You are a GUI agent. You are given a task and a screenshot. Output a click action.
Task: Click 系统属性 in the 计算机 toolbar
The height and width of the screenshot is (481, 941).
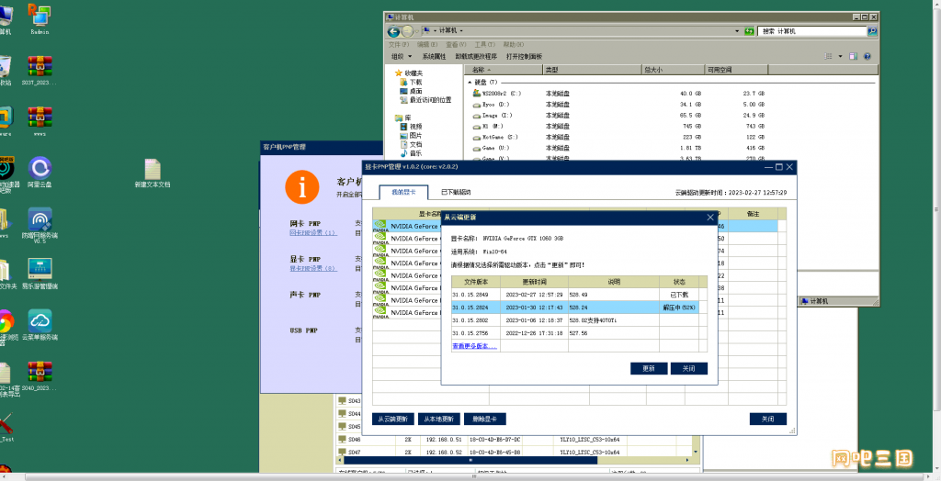(434, 56)
